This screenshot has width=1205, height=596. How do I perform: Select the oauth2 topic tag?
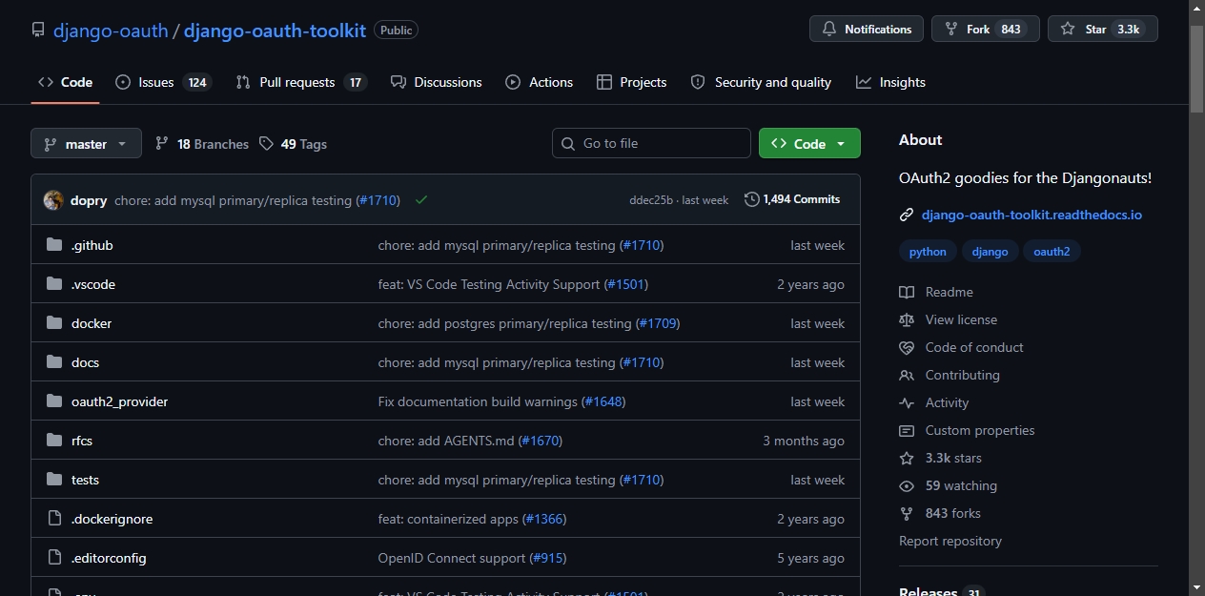coord(1052,252)
